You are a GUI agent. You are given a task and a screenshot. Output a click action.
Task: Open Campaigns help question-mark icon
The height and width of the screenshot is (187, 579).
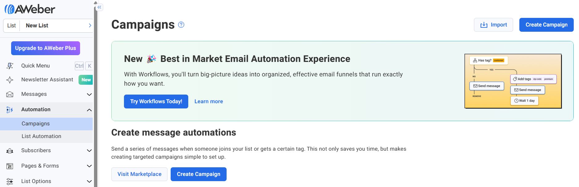[181, 25]
